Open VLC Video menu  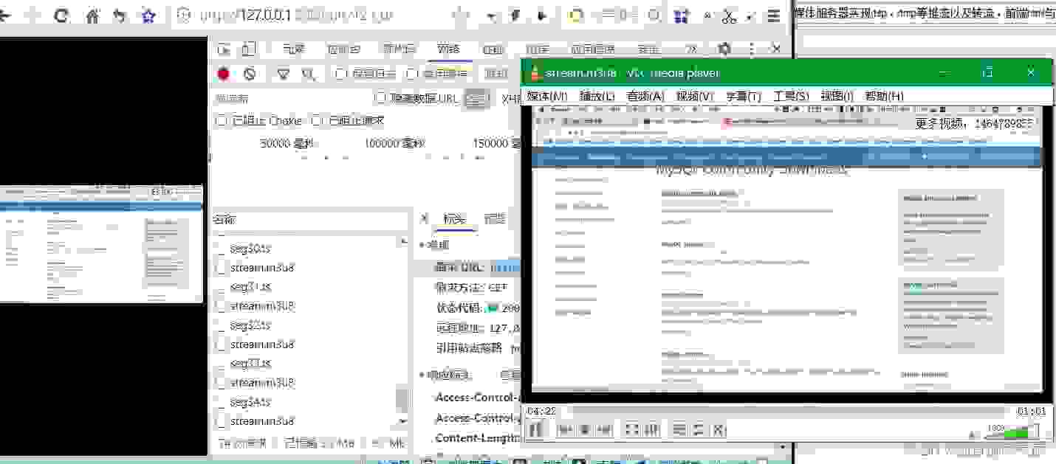(695, 96)
